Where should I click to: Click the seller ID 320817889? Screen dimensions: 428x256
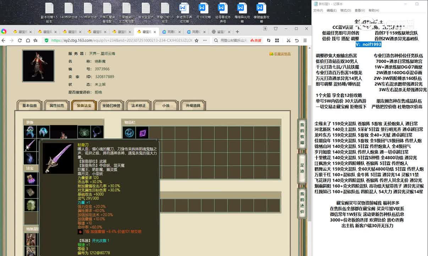tap(104, 77)
